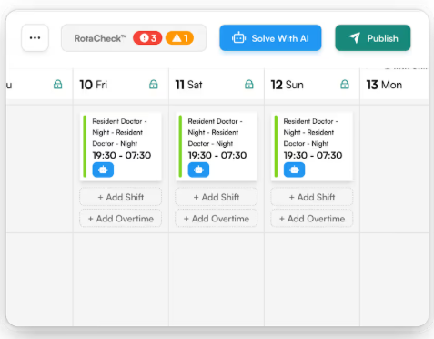Add Shift on Sunday 12
This screenshot has width=434, height=339.
(312, 197)
